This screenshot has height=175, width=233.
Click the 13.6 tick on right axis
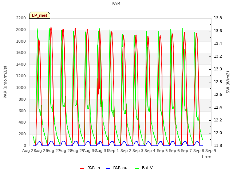point(218,31)
